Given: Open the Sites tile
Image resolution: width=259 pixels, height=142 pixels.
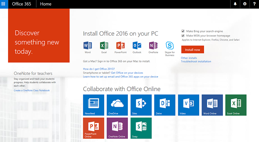Looking at the screenshot, I should 141,105.
